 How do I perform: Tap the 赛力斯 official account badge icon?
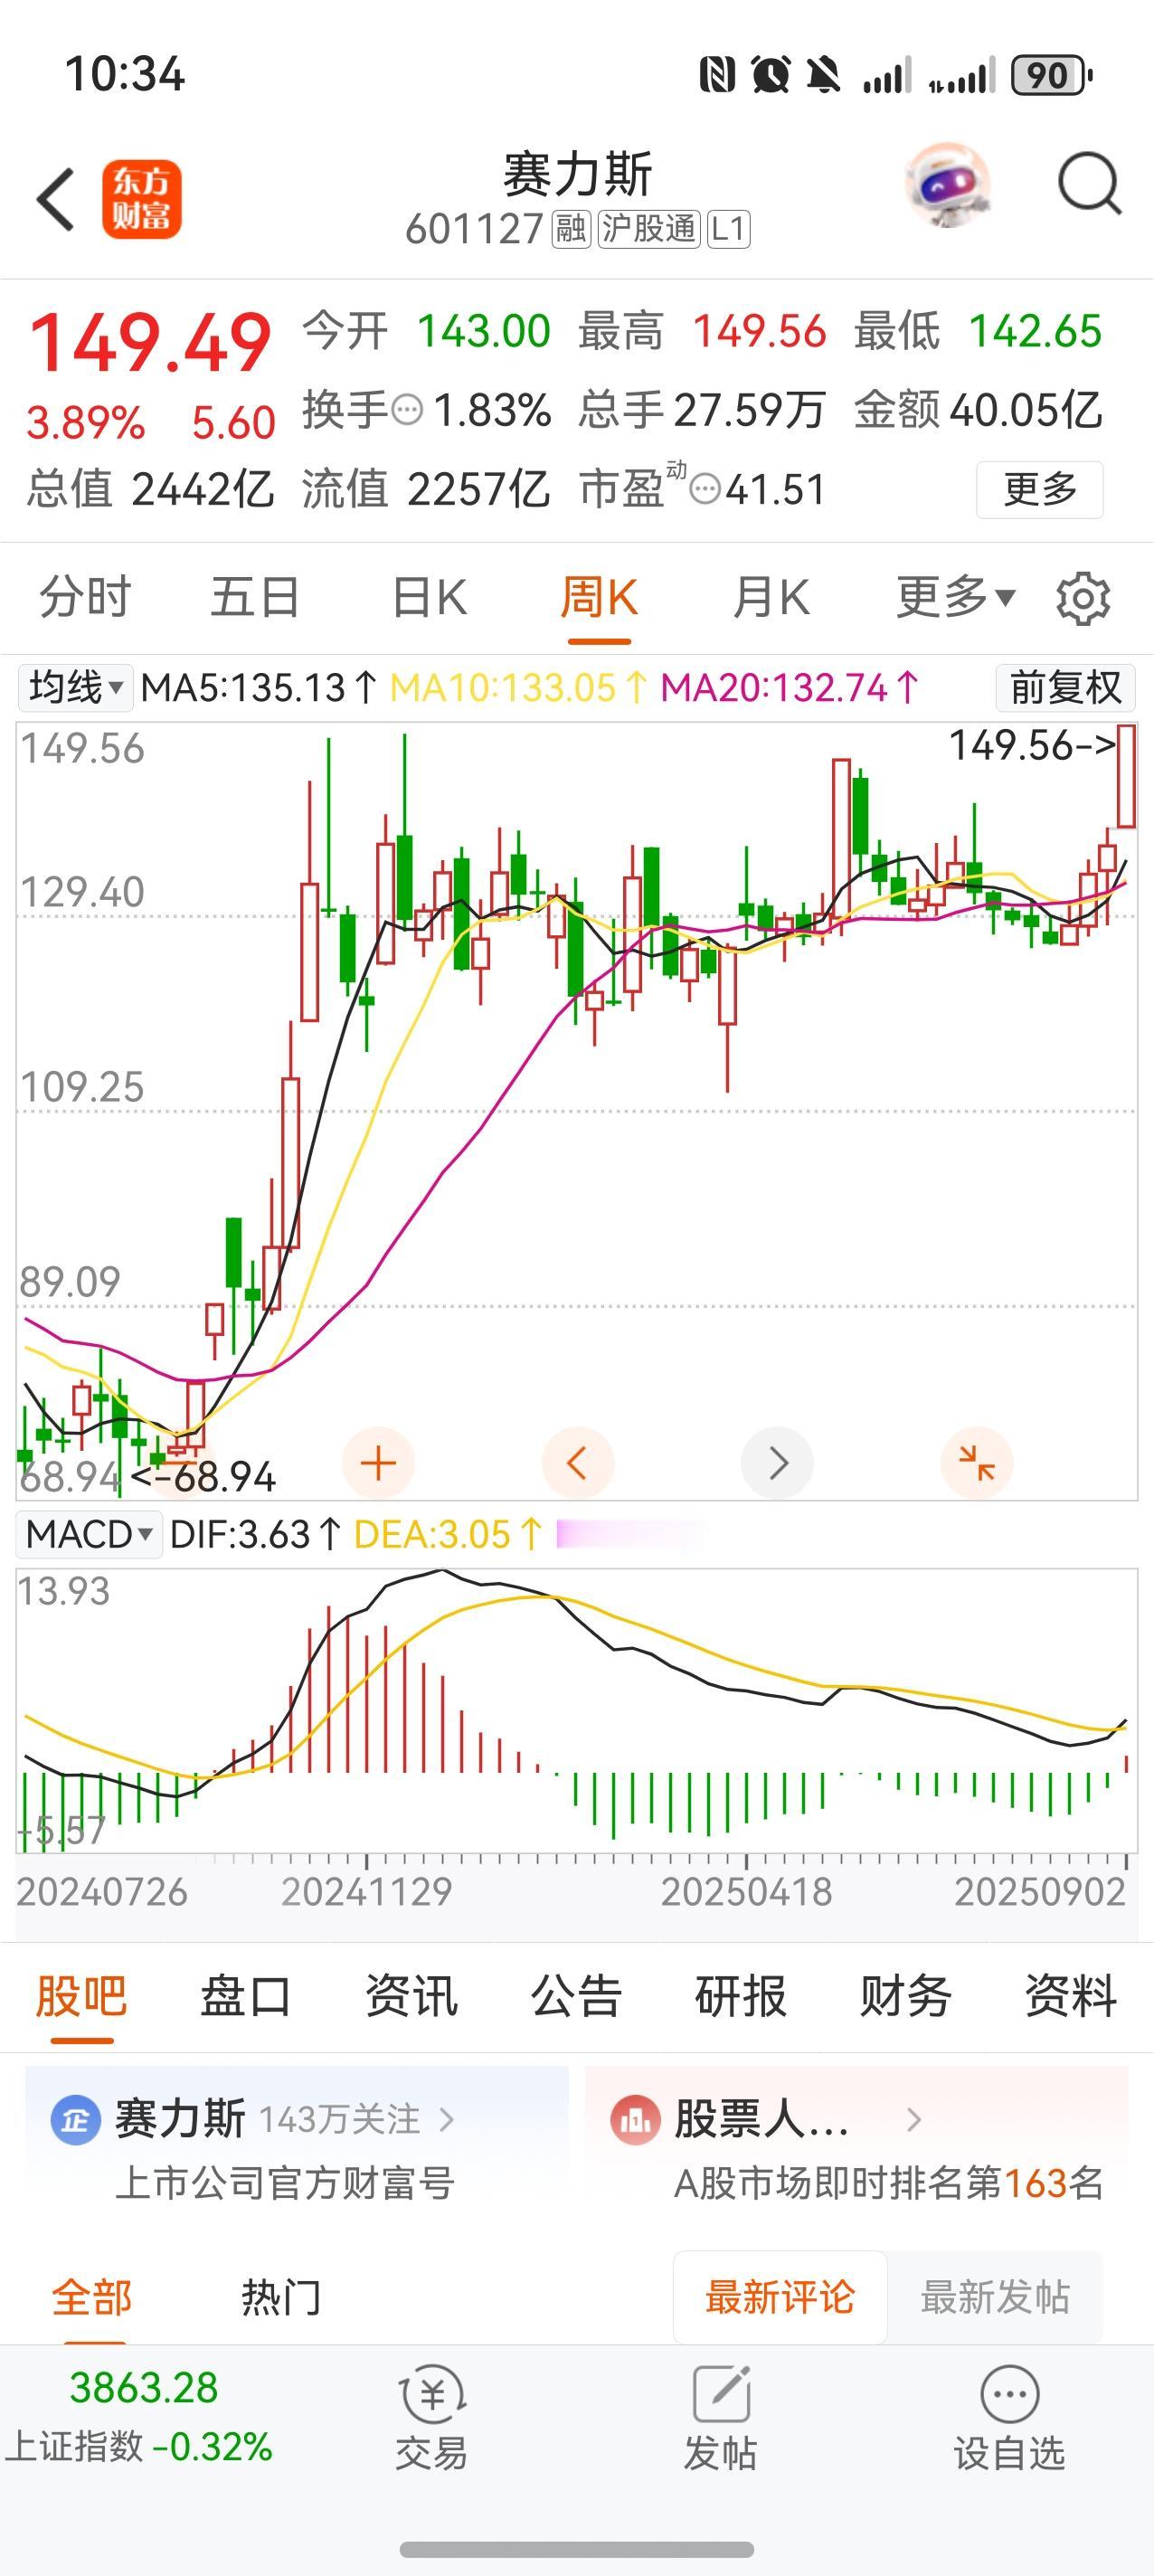point(75,2119)
